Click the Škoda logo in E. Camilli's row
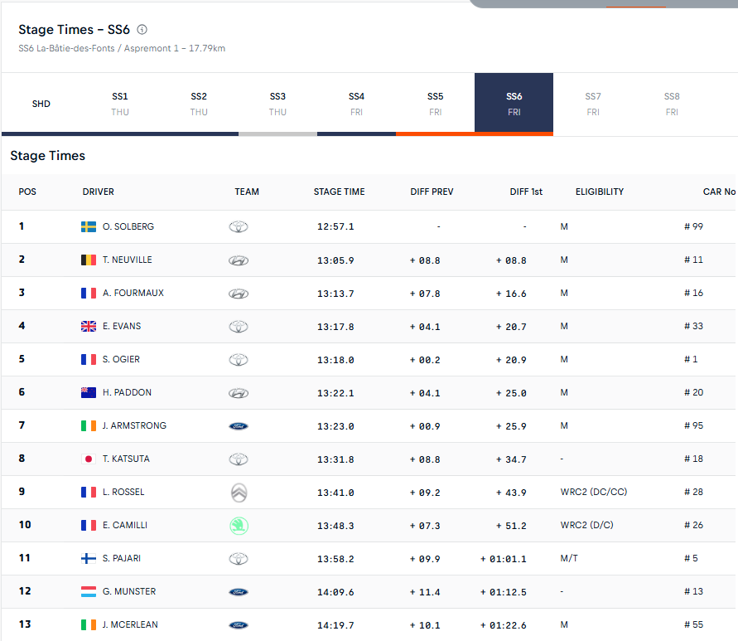Viewport: 738px width, 641px height. pos(239,525)
